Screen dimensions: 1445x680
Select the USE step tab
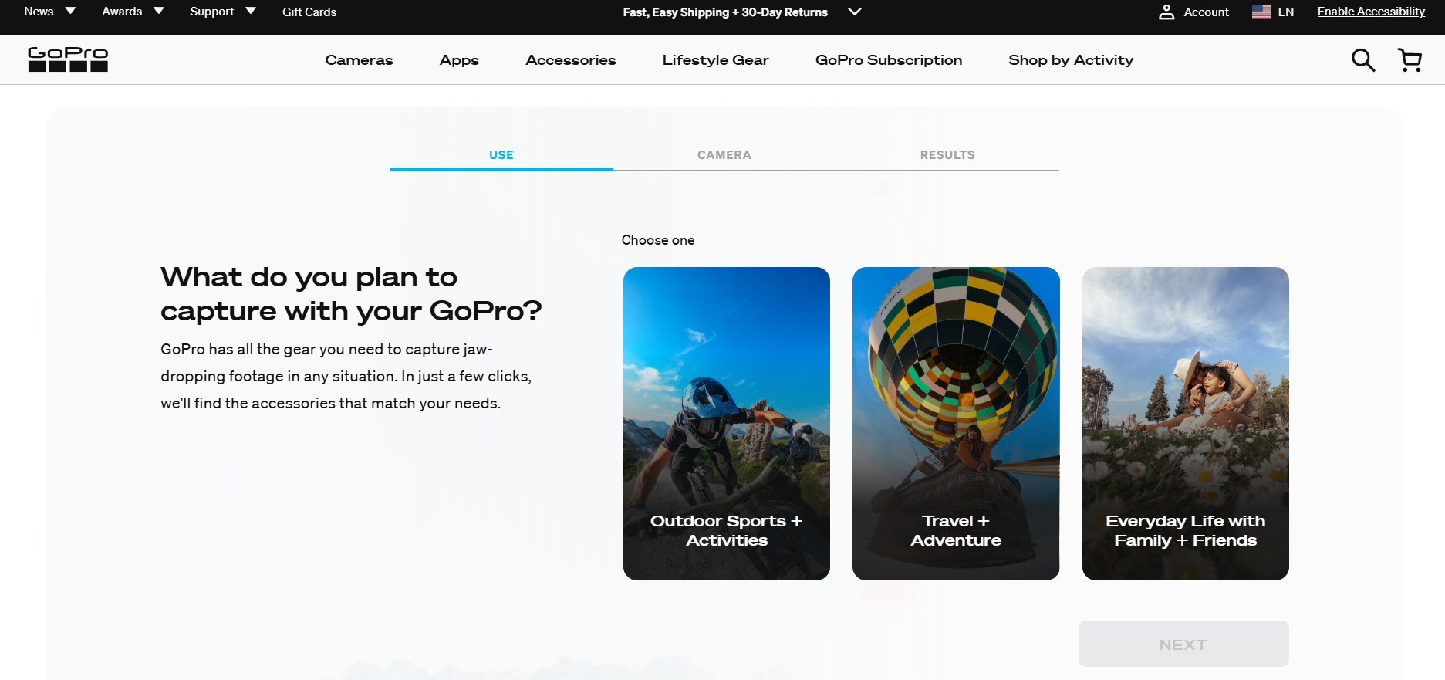[501, 155]
